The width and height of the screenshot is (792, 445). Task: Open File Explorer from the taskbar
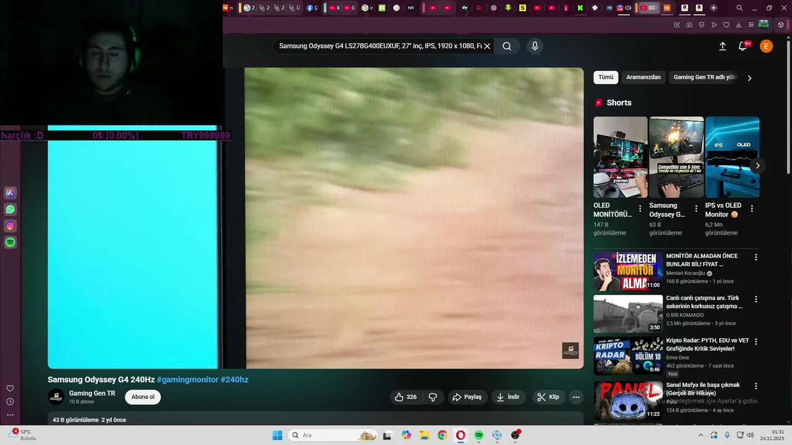pyautogui.click(x=424, y=435)
